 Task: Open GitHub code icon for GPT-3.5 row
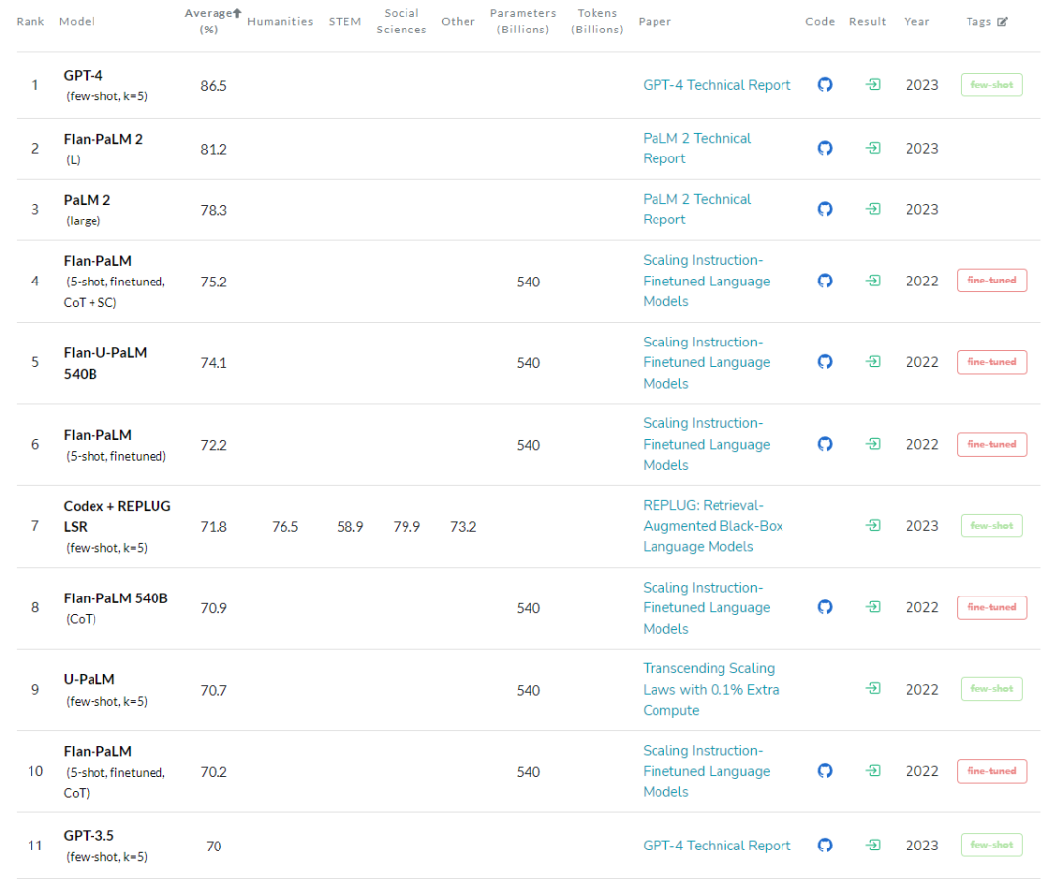[825, 846]
